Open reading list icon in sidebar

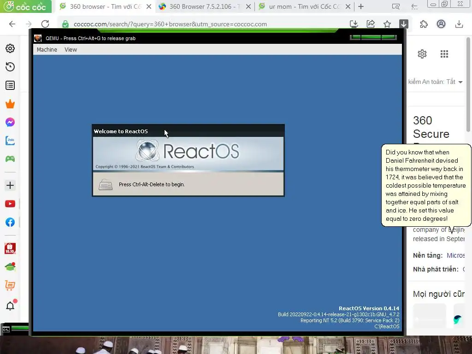coord(10,85)
